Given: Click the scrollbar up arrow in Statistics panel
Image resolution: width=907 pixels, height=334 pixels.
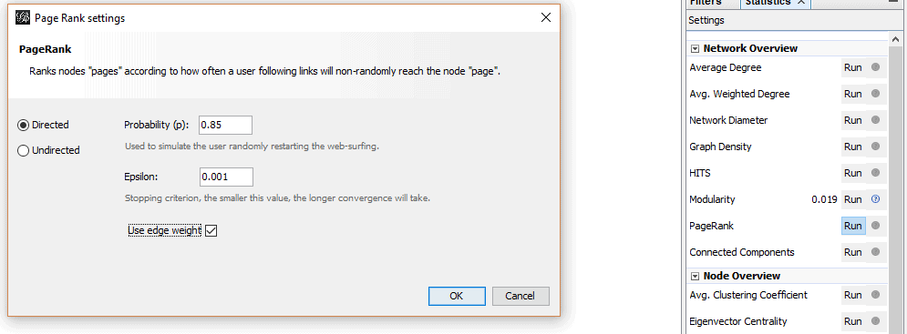Looking at the screenshot, I should point(895,39).
